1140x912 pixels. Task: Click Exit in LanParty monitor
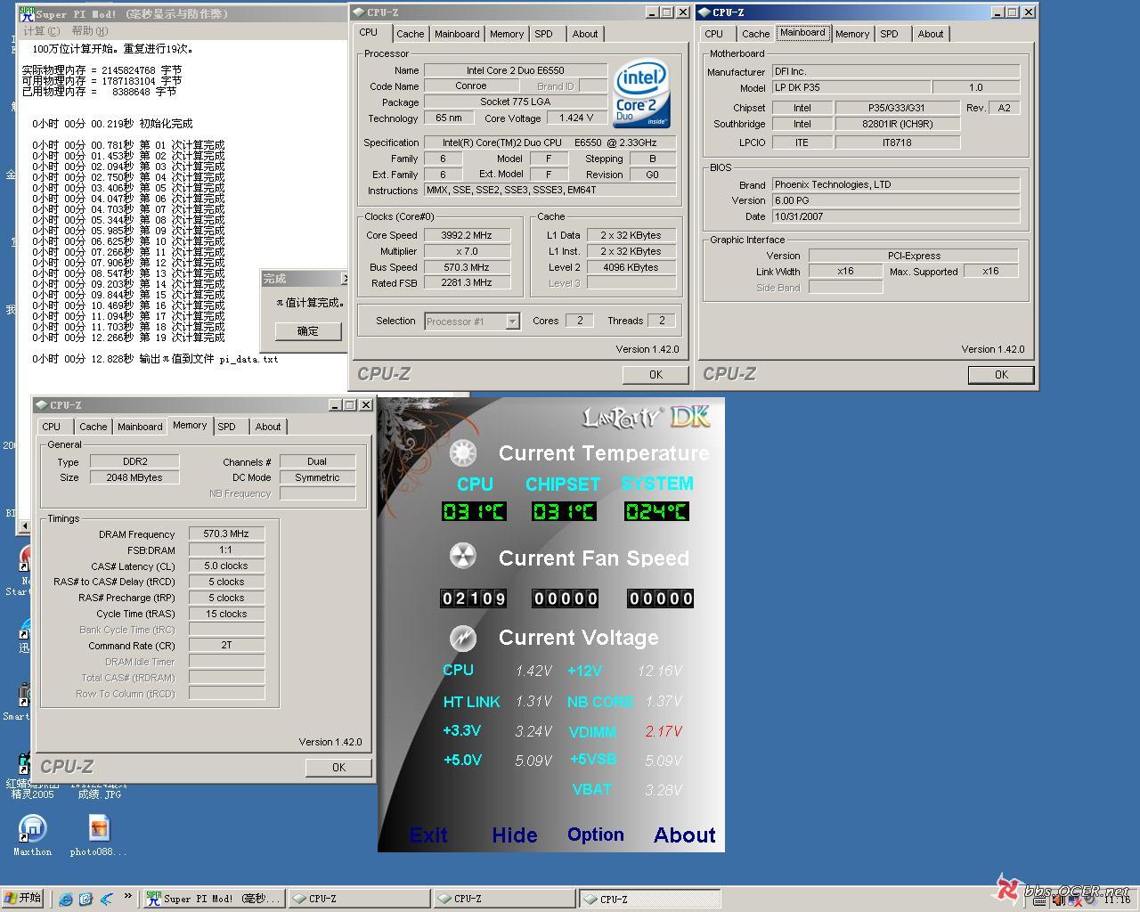pos(428,835)
